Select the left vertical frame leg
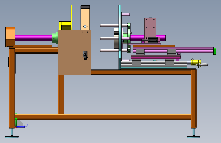Viewport: 221px width, 143px height. click(x=12, y=88)
